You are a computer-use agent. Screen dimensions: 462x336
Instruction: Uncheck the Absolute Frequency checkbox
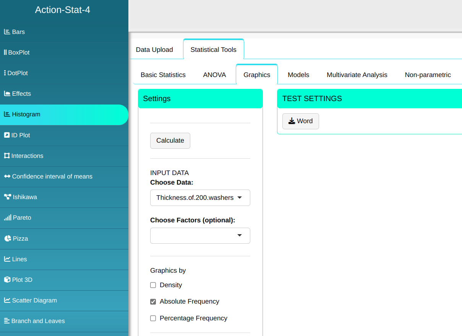click(153, 302)
